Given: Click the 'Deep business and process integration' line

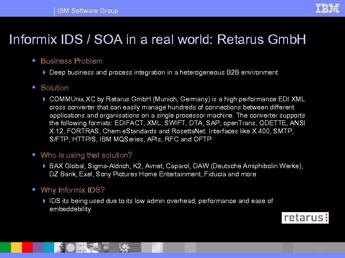Looking at the screenshot, I should pyautogui.click(x=163, y=73).
